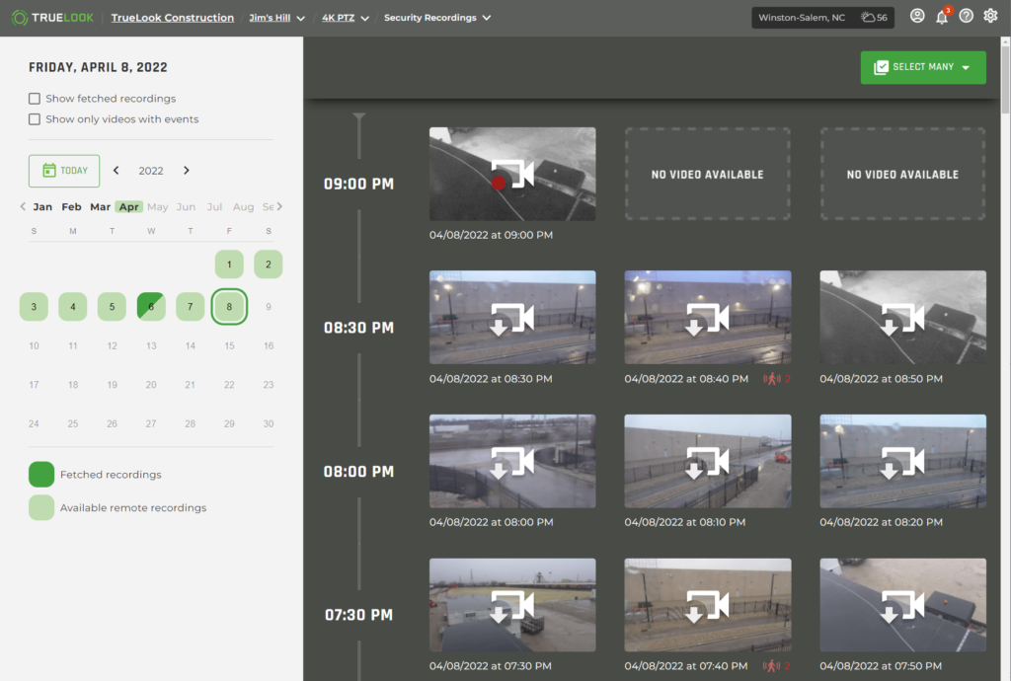
Task: Select April 5 on the calendar
Action: coord(113,307)
